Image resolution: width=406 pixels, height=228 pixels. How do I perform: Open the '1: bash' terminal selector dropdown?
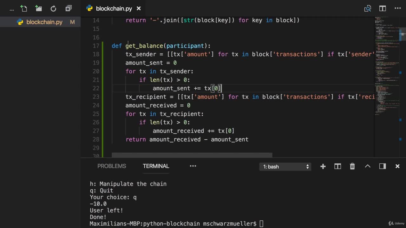pyautogui.click(x=285, y=167)
